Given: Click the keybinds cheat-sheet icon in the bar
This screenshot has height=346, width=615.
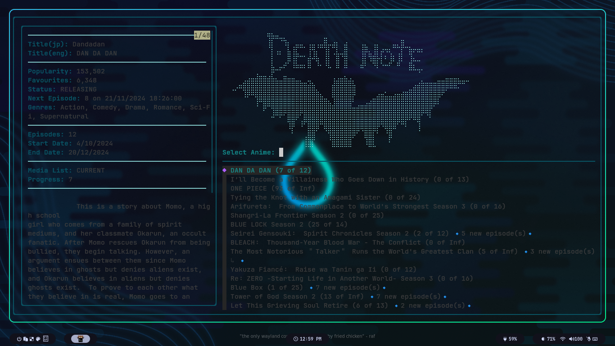Looking at the screenshot, I should coord(45,339).
